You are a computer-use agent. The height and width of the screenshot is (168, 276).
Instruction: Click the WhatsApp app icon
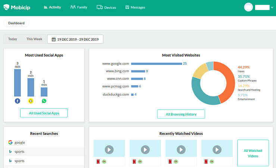pos(44,101)
